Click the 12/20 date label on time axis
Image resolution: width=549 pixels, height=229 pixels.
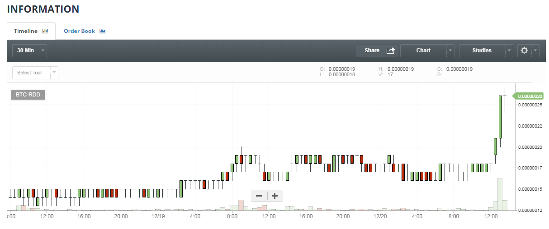tap(380, 216)
